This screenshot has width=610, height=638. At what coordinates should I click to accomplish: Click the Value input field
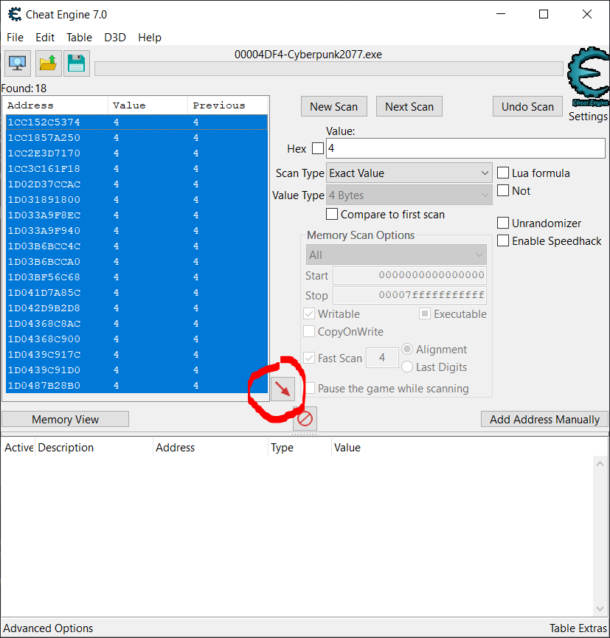(465, 148)
